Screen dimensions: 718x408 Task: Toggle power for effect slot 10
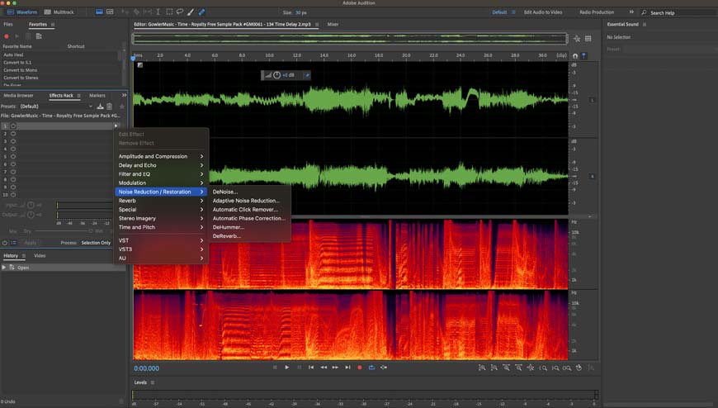(13, 195)
